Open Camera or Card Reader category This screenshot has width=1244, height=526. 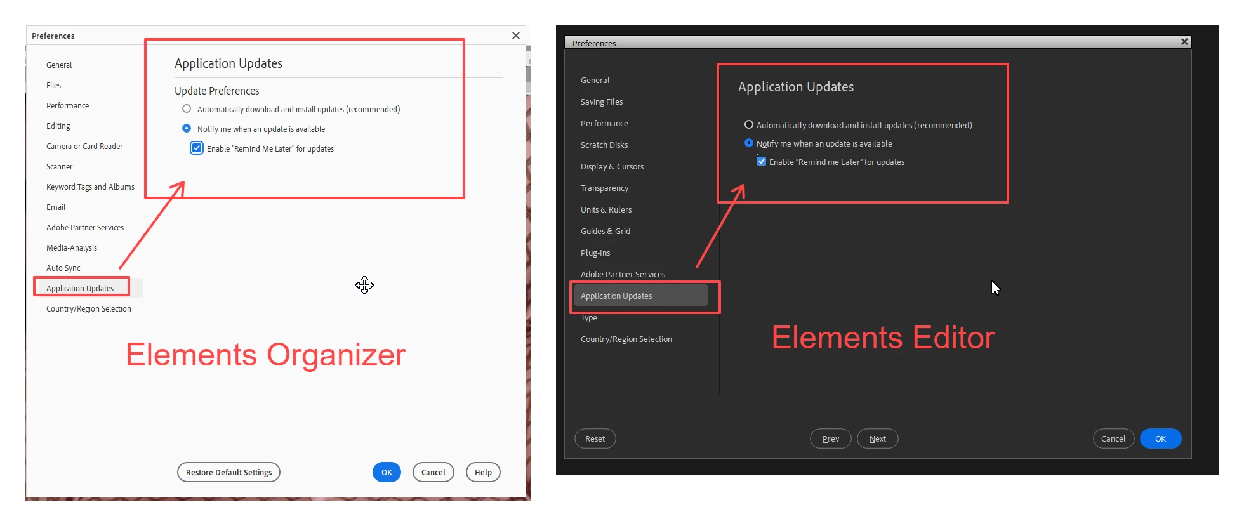tap(84, 146)
